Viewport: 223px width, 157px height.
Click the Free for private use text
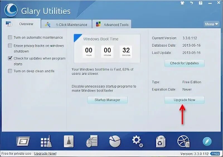tap(16, 154)
